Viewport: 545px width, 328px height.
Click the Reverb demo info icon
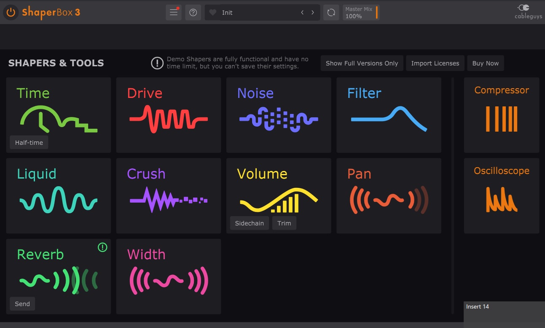pyautogui.click(x=102, y=248)
